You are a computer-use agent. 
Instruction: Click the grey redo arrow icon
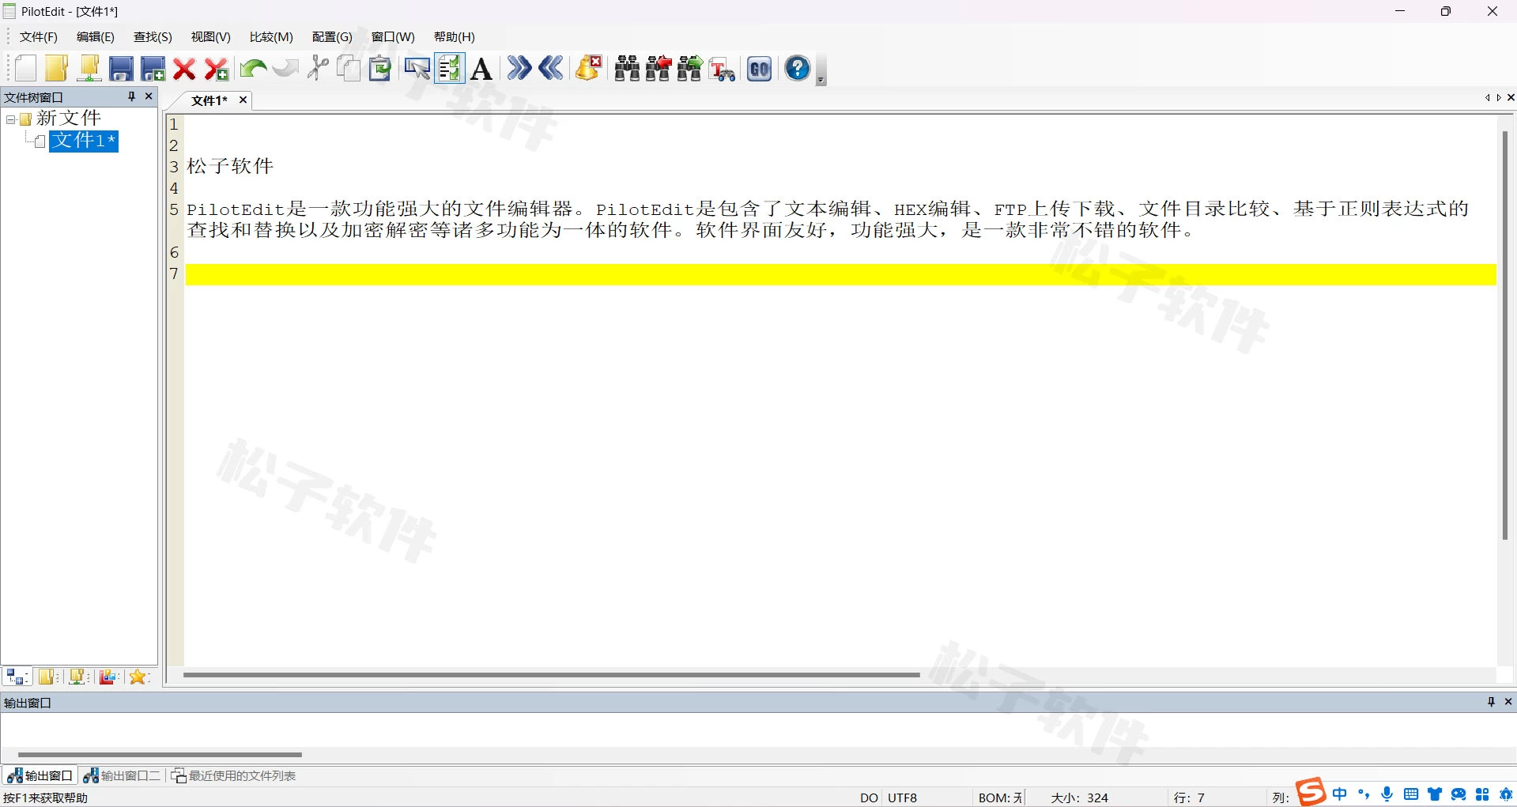pyautogui.click(x=285, y=69)
